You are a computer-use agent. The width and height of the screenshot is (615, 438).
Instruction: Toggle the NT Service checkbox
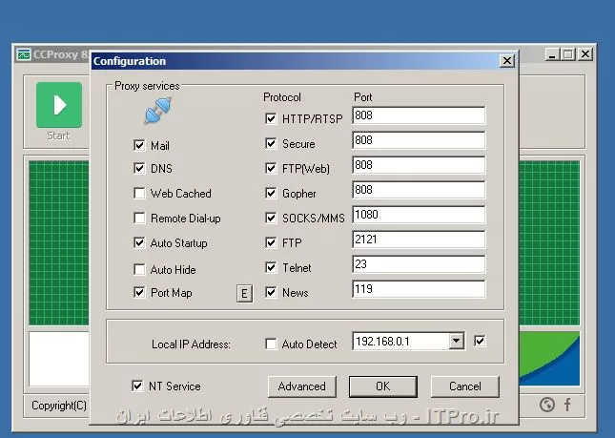pos(137,386)
